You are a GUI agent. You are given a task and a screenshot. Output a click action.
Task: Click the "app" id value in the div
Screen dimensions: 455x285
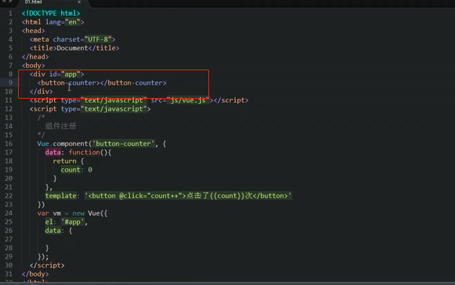[x=71, y=74]
